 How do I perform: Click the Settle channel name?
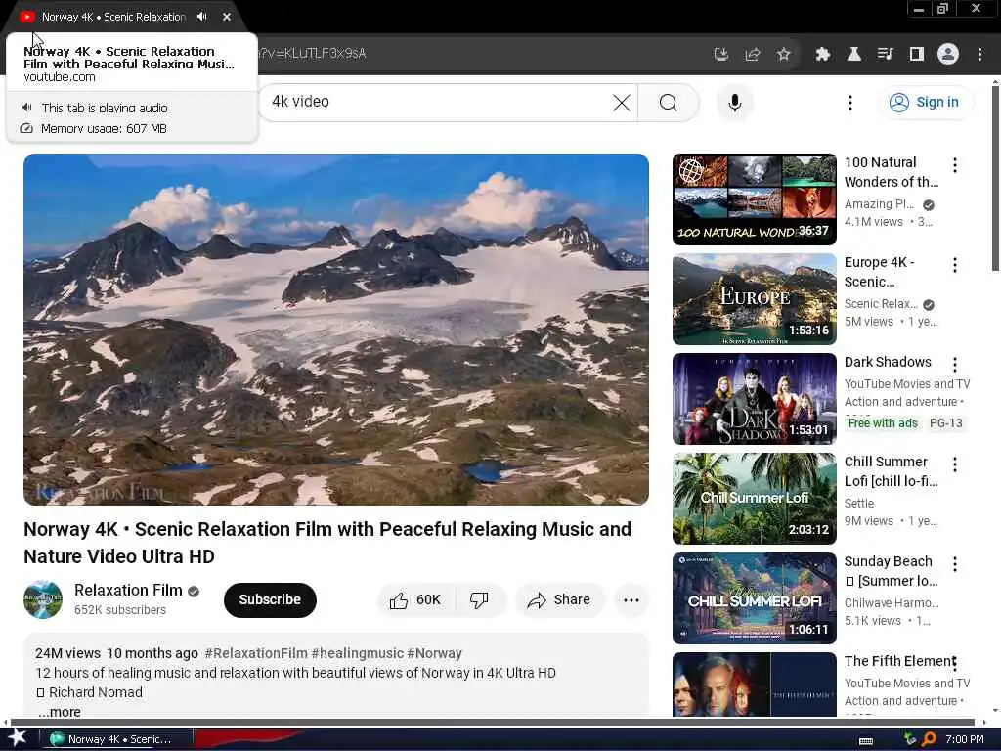[858, 504]
